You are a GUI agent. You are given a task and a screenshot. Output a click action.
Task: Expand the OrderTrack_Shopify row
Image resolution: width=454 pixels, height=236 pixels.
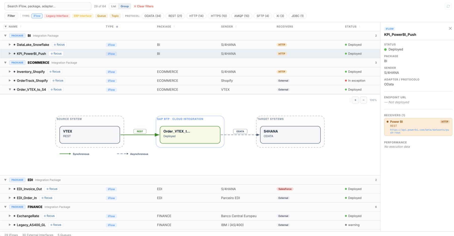coord(10,80)
